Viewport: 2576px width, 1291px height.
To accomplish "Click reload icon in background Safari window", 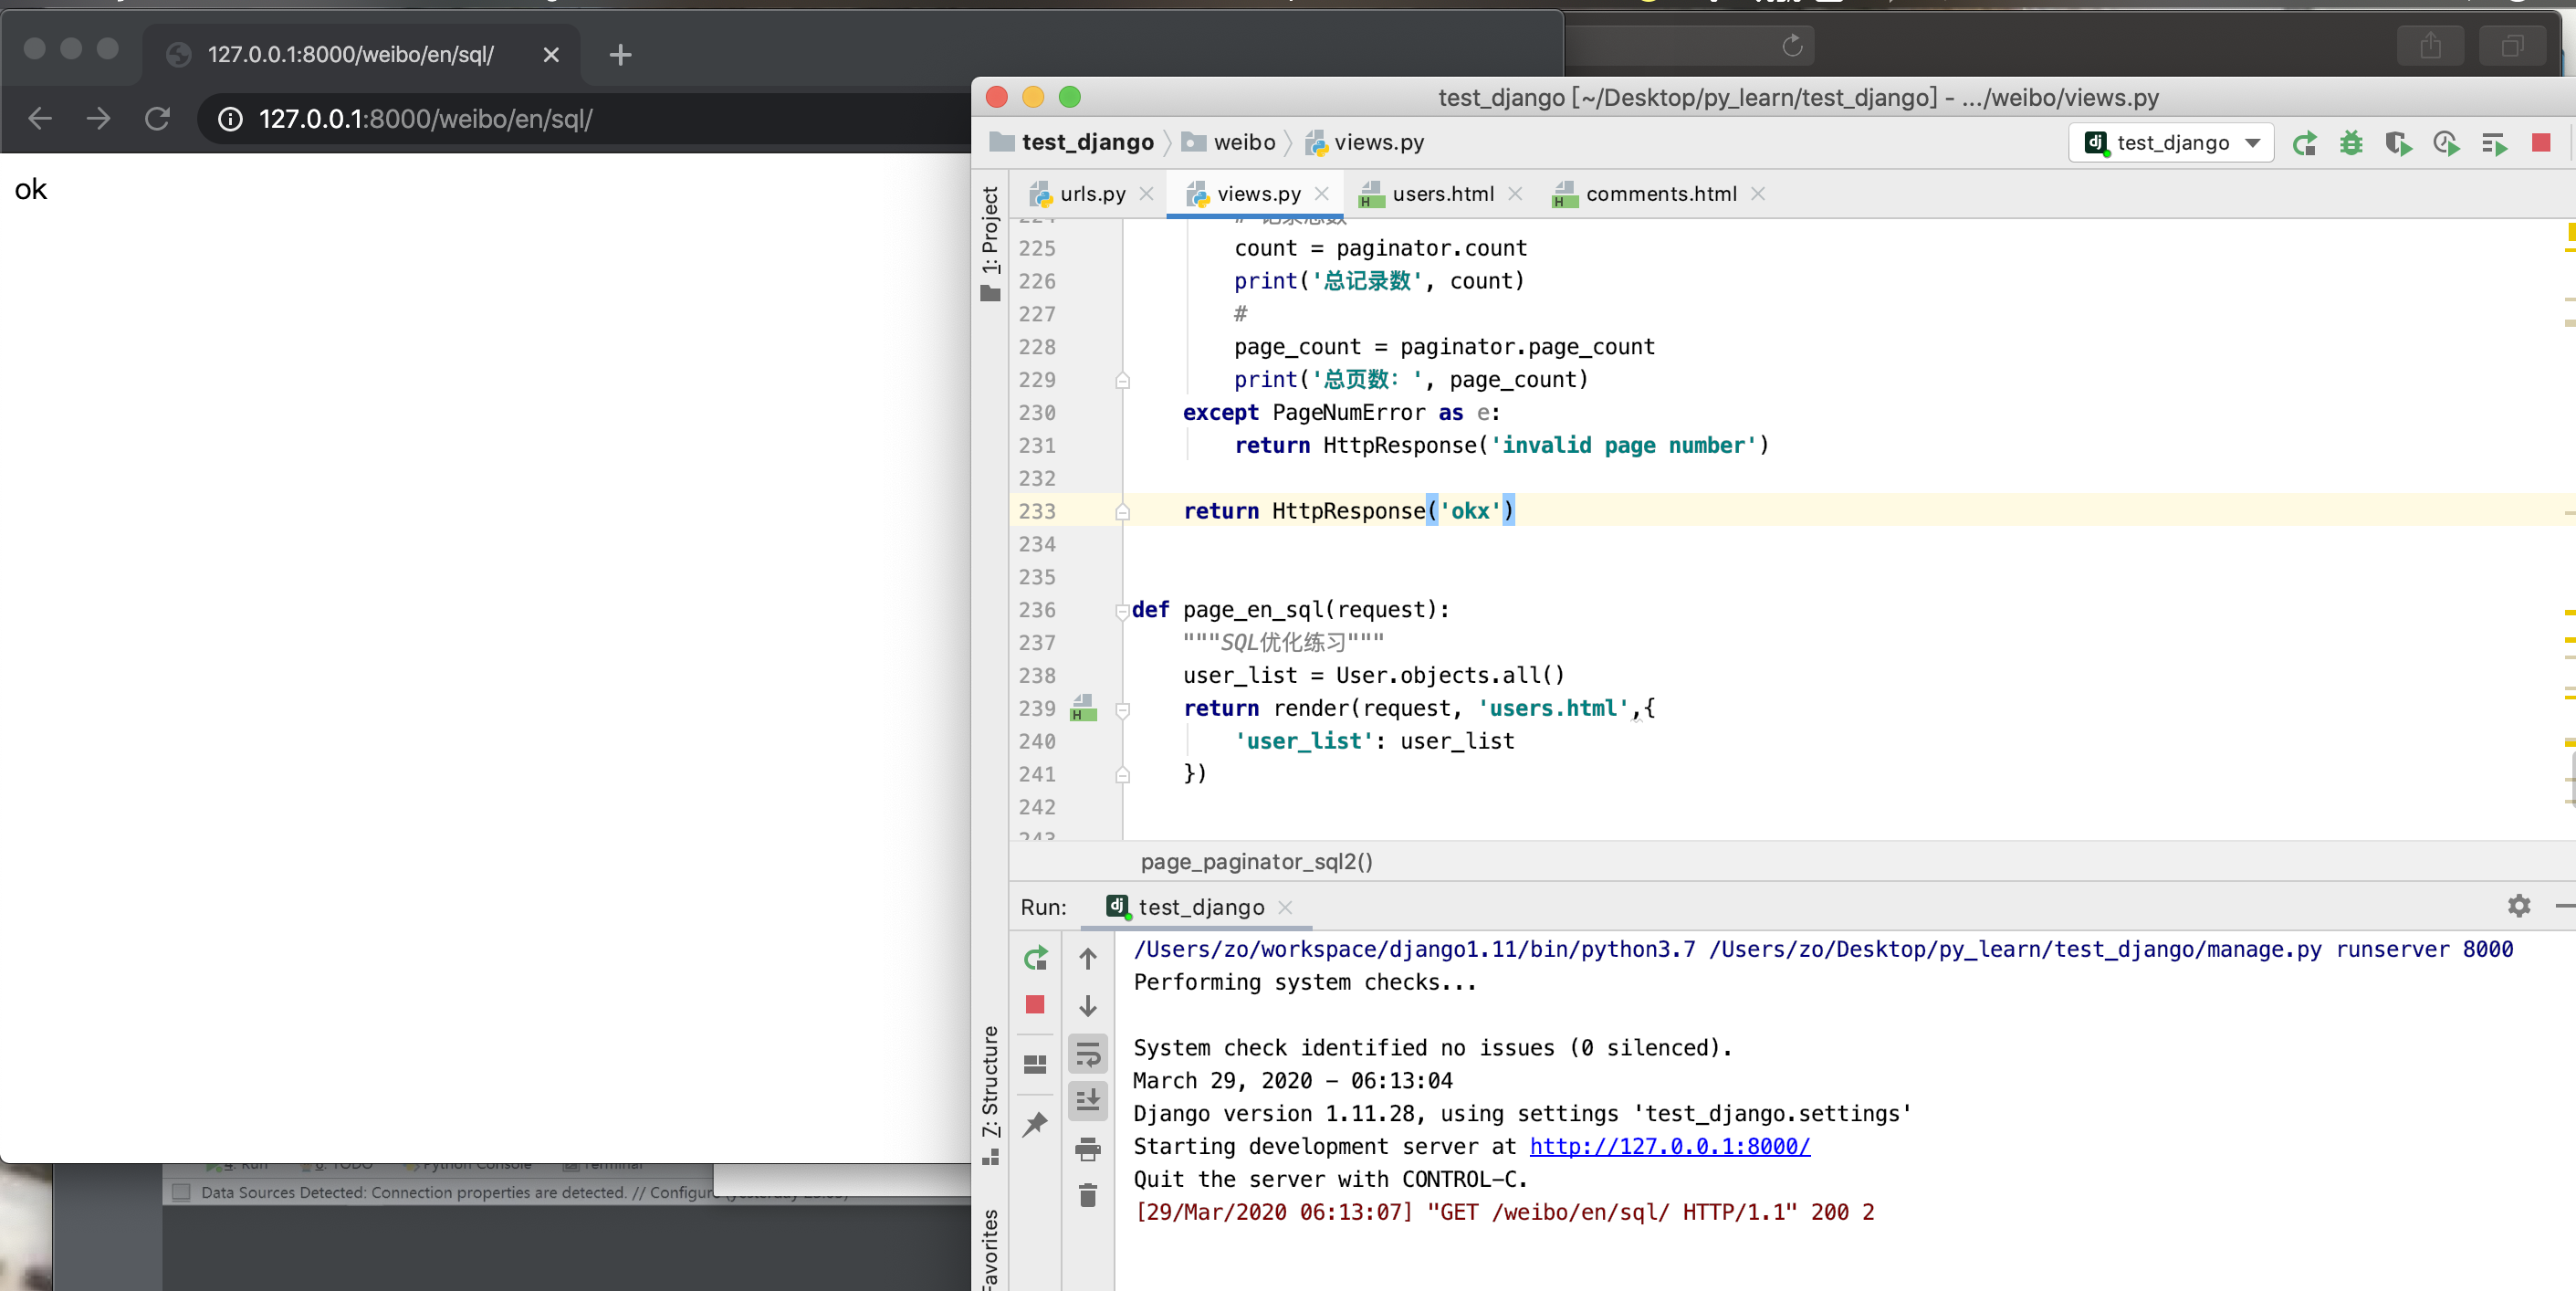I will [x=1792, y=45].
